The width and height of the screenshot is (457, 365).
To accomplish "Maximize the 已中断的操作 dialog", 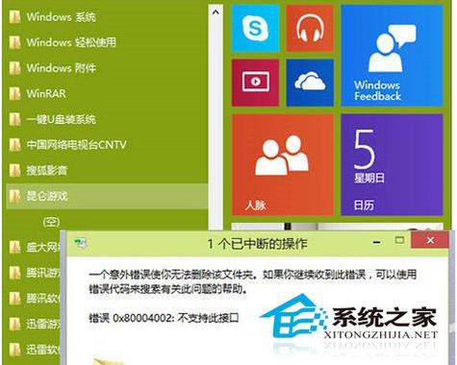I will pyautogui.click(x=399, y=240).
